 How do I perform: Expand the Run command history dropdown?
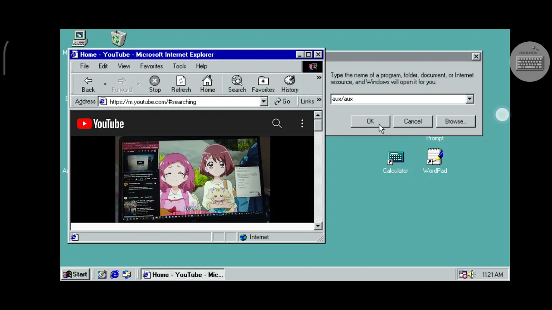pyautogui.click(x=470, y=99)
